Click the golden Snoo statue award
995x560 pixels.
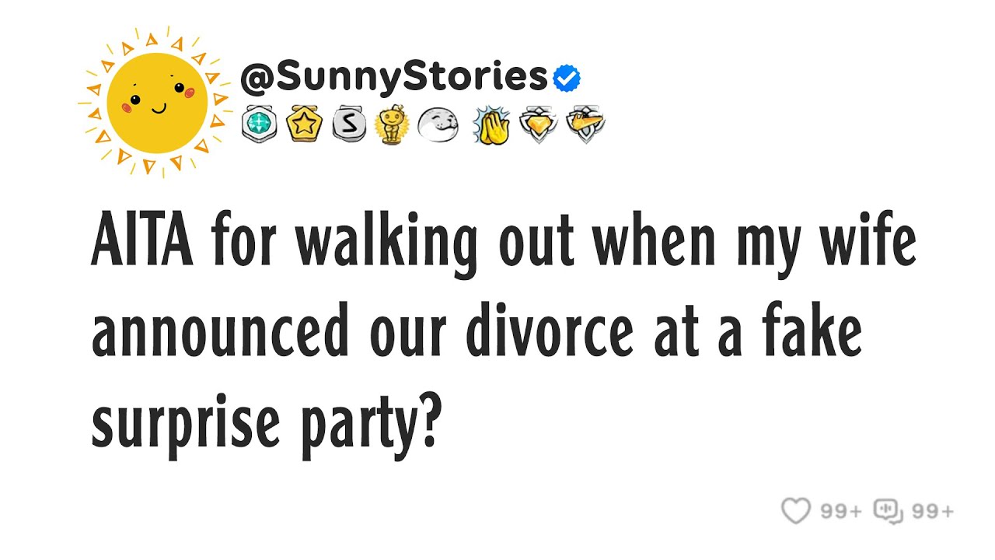[389, 124]
